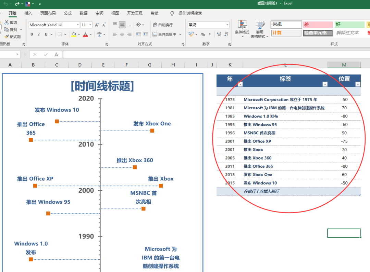Switch to the 视图 ribbon tab

tap(115, 13)
